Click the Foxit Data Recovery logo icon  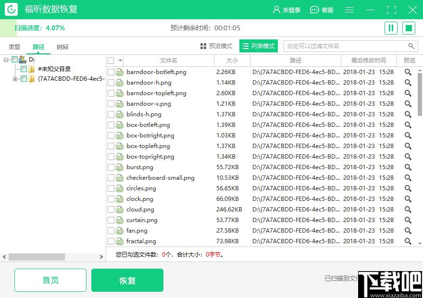pyautogui.click(x=12, y=10)
